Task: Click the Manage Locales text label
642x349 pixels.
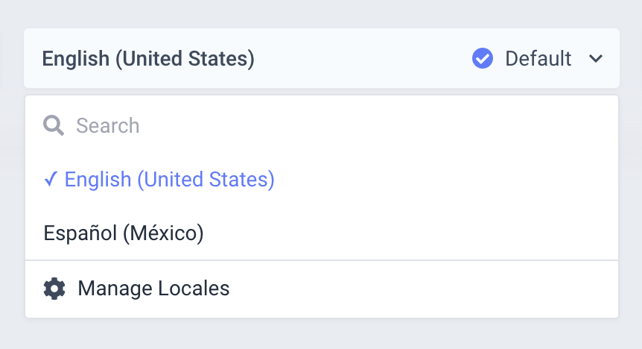Action: [153, 289]
